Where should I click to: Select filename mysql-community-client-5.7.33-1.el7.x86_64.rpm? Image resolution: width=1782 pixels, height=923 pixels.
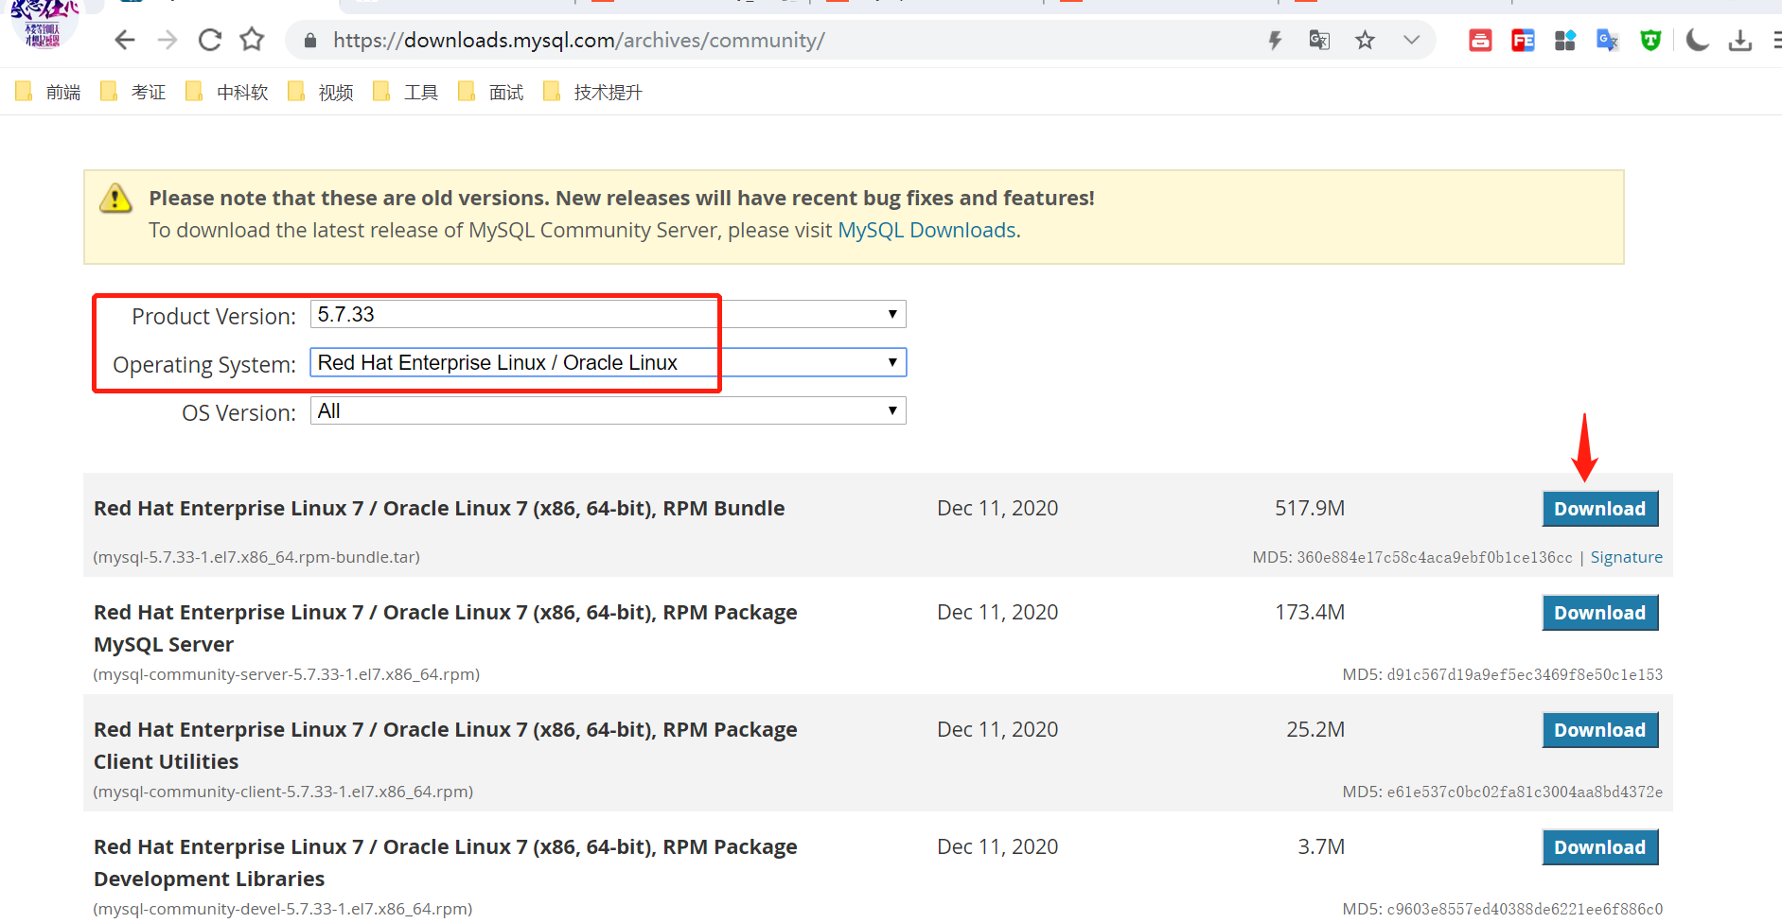click(x=283, y=792)
